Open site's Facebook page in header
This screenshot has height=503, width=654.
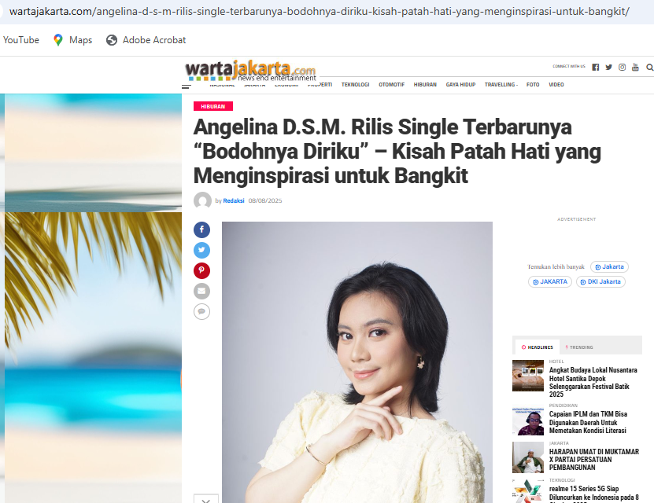click(595, 67)
